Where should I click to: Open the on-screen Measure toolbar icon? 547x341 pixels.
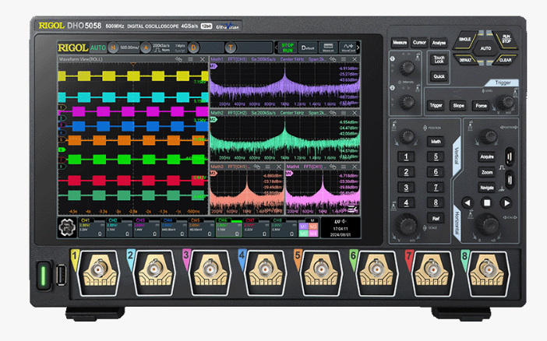click(328, 47)
